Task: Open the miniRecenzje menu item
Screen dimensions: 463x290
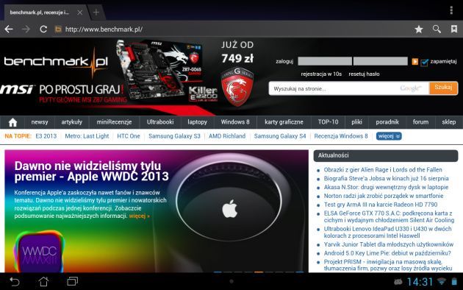Action: coord(114,122)
